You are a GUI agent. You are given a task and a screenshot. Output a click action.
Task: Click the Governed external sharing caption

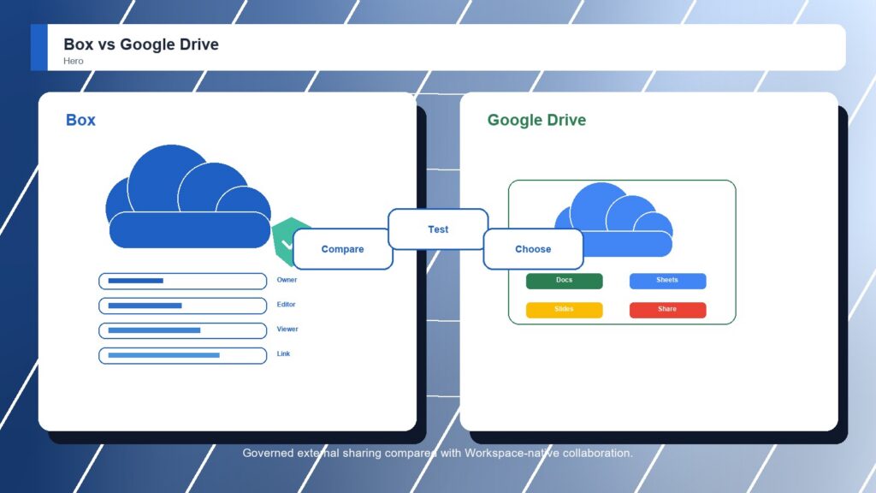(x=437, y=453)
